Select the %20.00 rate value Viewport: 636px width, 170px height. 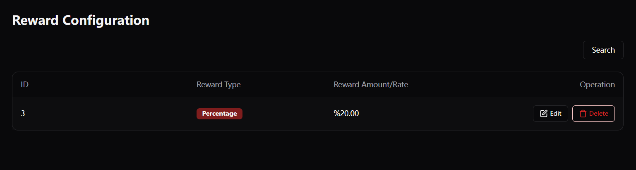[346, 114]
